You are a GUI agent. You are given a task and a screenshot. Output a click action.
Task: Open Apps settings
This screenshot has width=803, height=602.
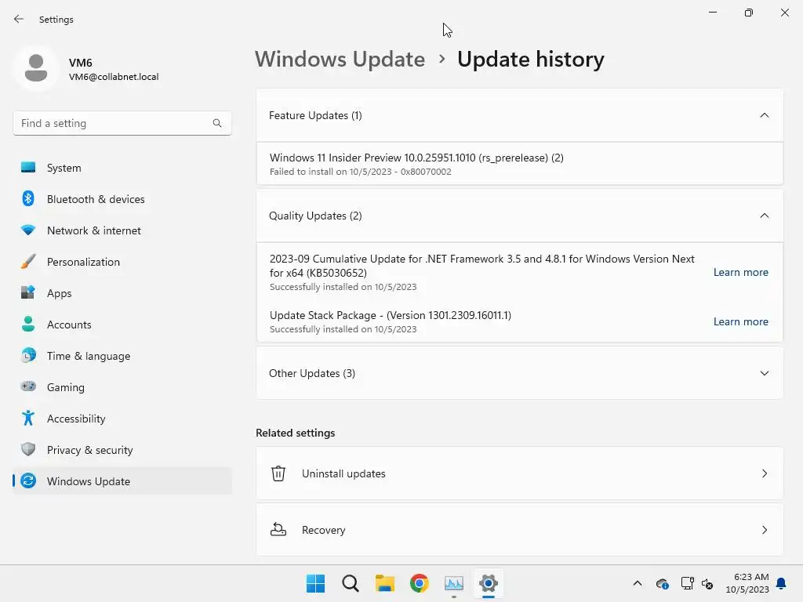pos(122,293)
